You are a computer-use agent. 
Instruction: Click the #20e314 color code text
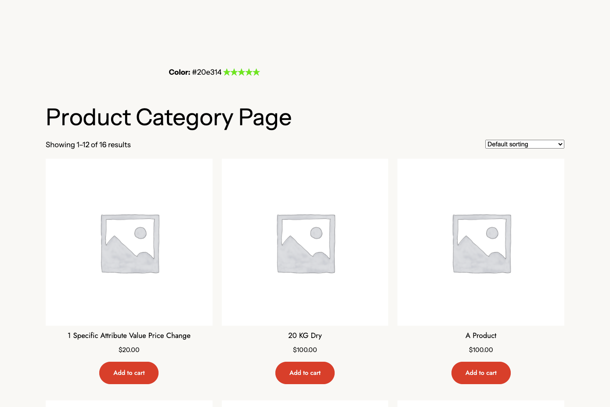(207, 72)
